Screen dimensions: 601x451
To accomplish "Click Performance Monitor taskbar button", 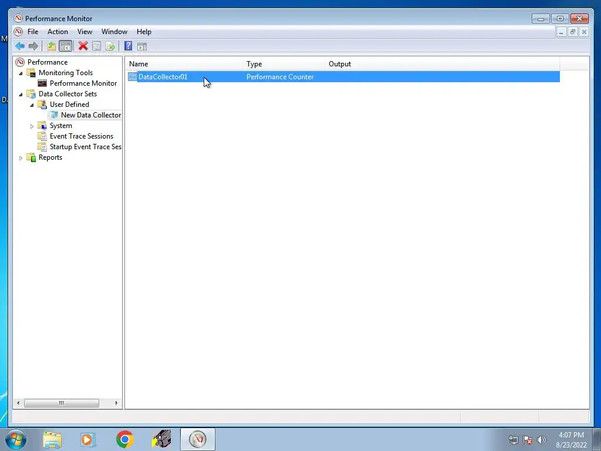I will pos(197,439).
